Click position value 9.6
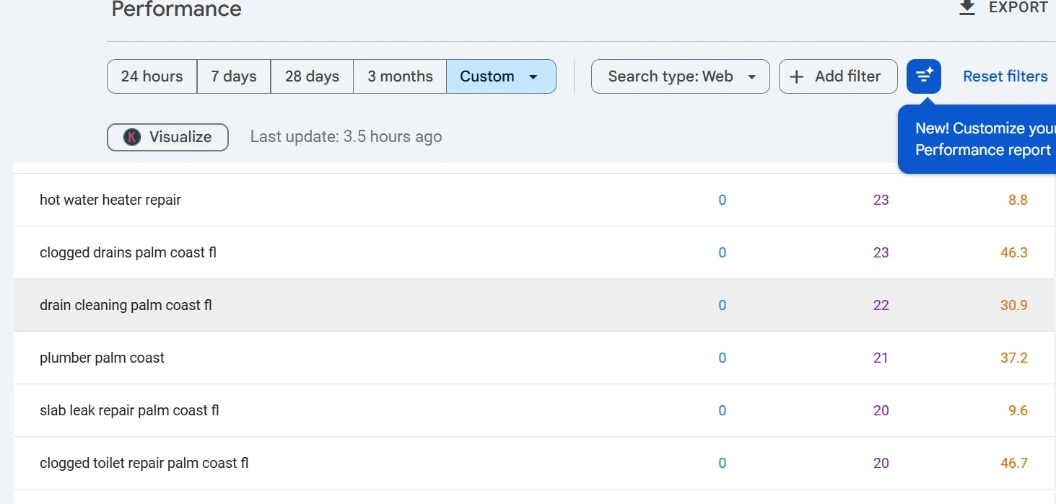Image resolution: width=1056 pixels, height=504 pixels. click(x=1018, y=410)
